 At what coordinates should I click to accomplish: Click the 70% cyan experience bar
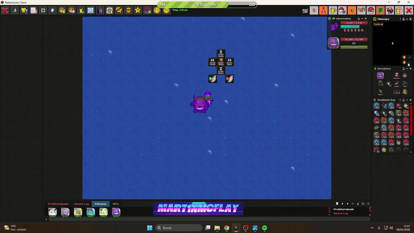point(354,27)
